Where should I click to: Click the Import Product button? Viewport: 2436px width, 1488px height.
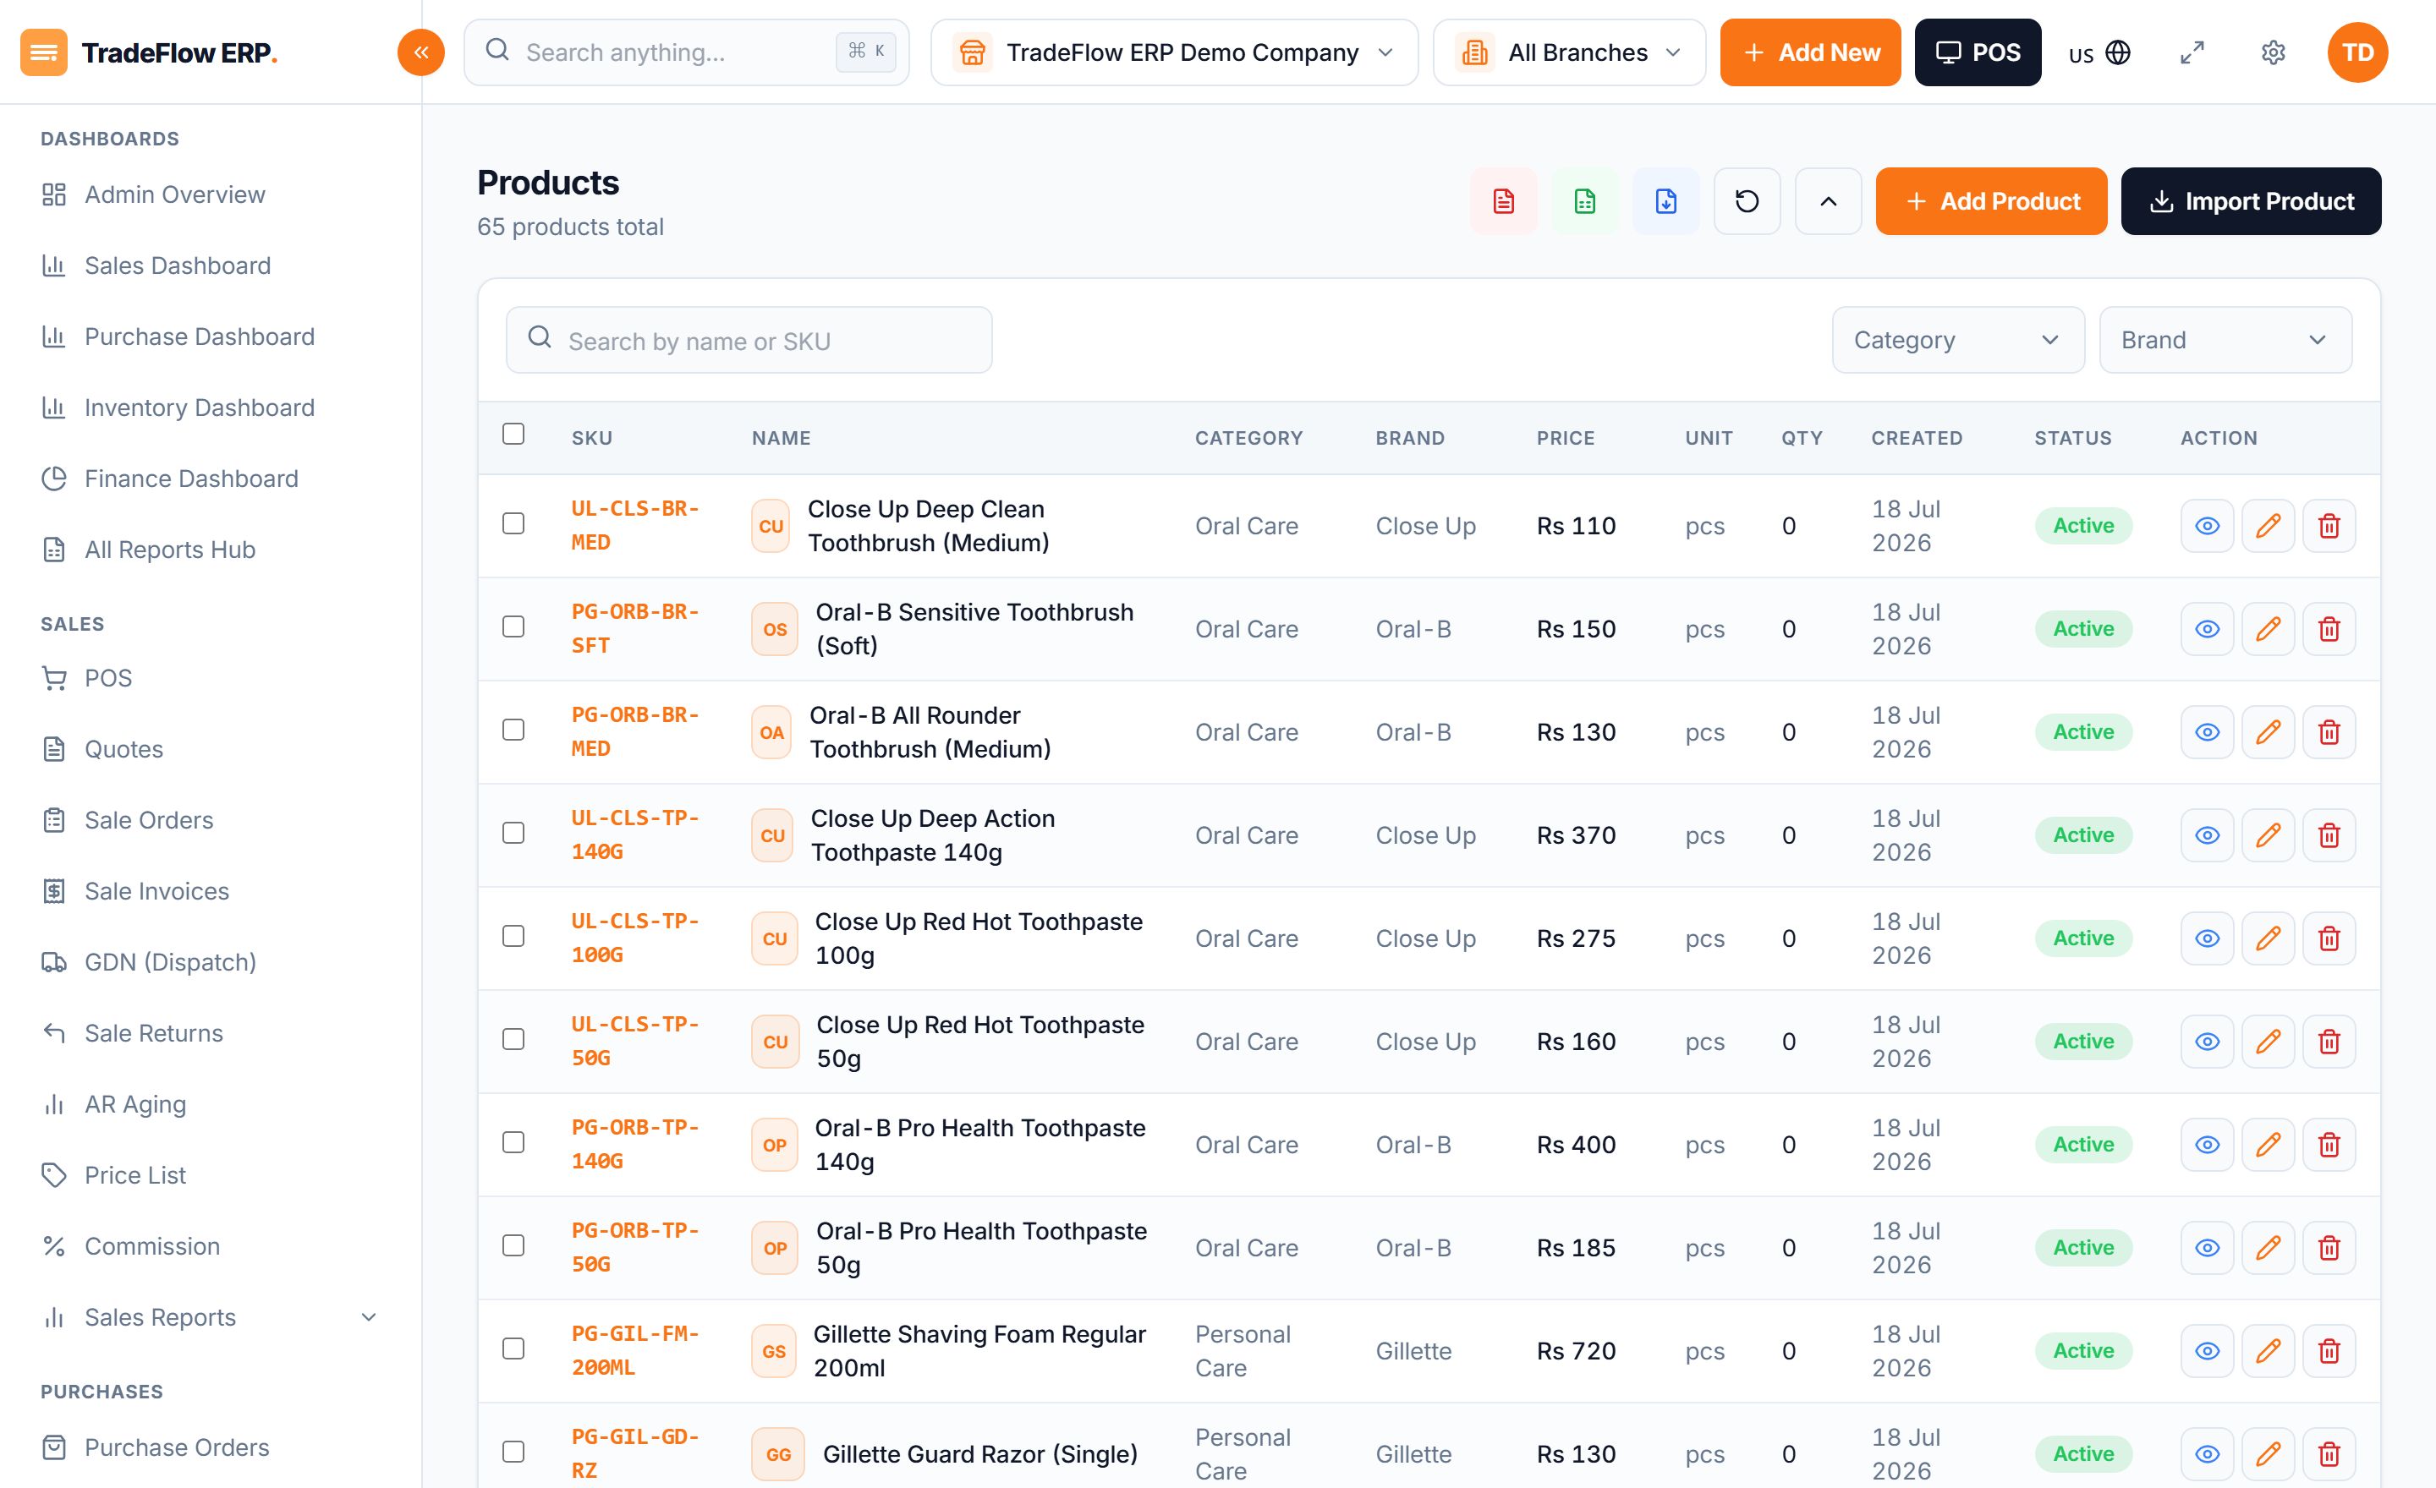[x=2251, y=201]
